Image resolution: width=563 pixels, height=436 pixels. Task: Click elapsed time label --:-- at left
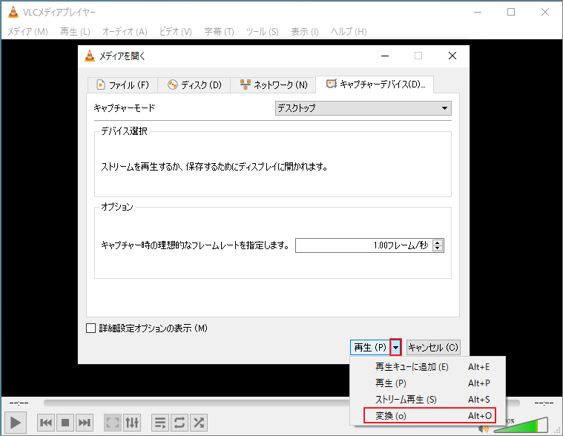[19, 403]
